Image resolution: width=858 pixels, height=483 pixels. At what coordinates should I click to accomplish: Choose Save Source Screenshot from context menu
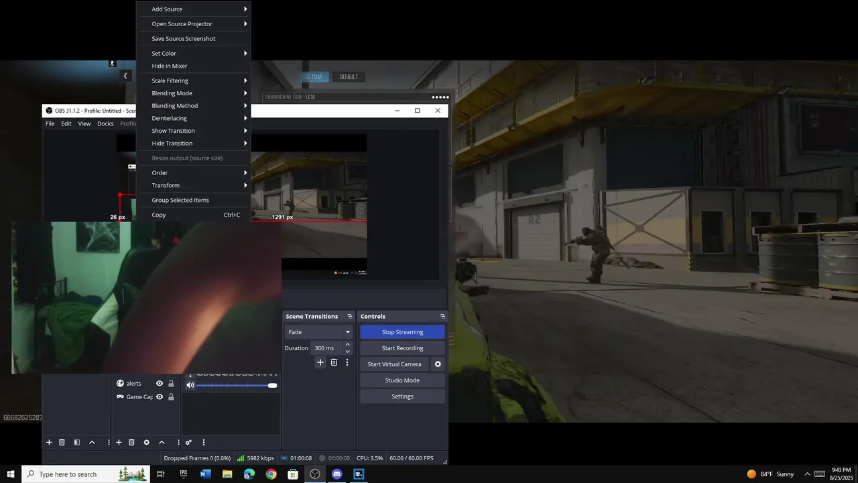(x=194, y=38)
